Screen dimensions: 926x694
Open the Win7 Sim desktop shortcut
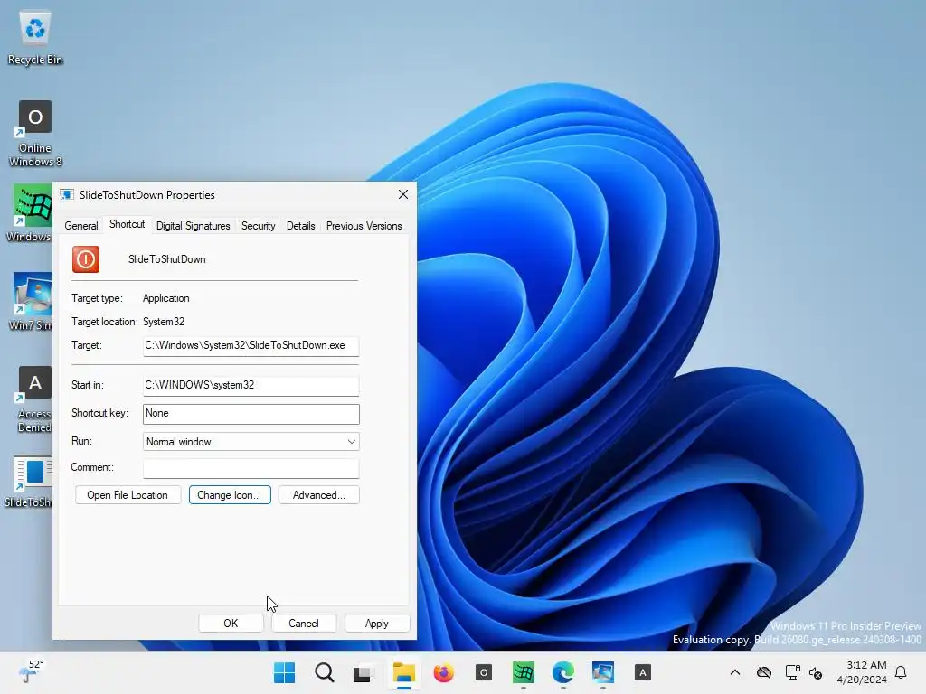pos(31,301)
